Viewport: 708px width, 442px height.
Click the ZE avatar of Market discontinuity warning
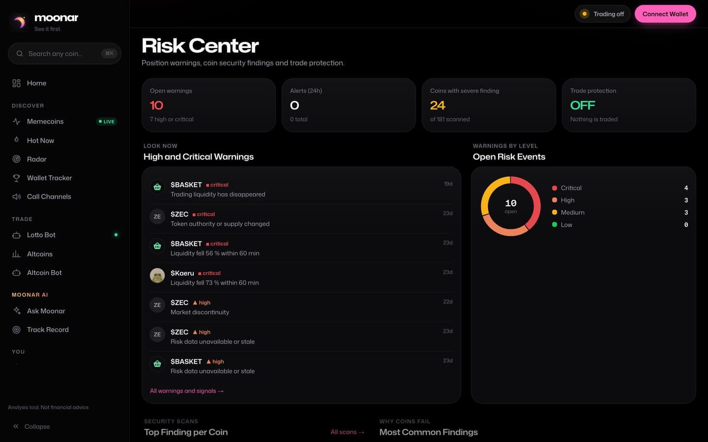(x=157, y=305)
